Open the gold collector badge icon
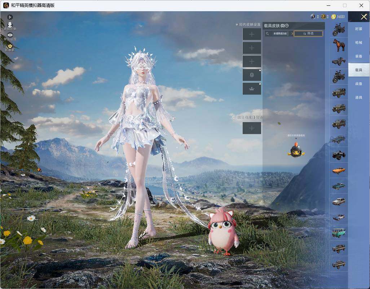The height and width of the screenshot is (289, 370). [x=10, y=47]
